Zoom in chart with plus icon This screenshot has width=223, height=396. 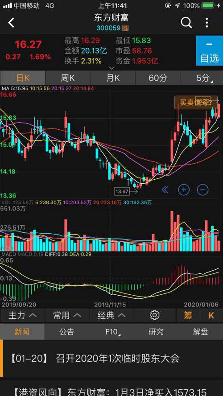(x=184, y=190)
